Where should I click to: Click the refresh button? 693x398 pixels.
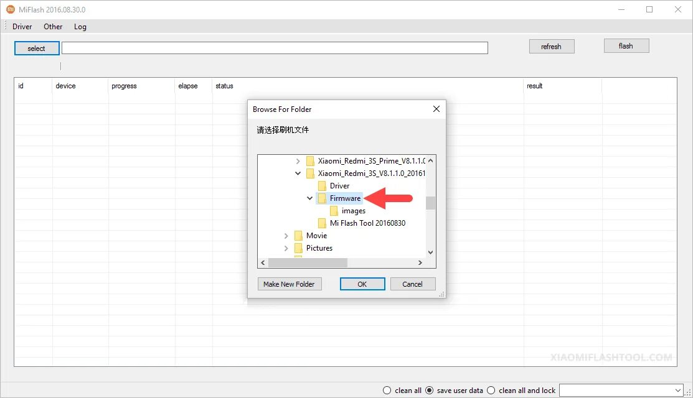(x=552, y=47)
